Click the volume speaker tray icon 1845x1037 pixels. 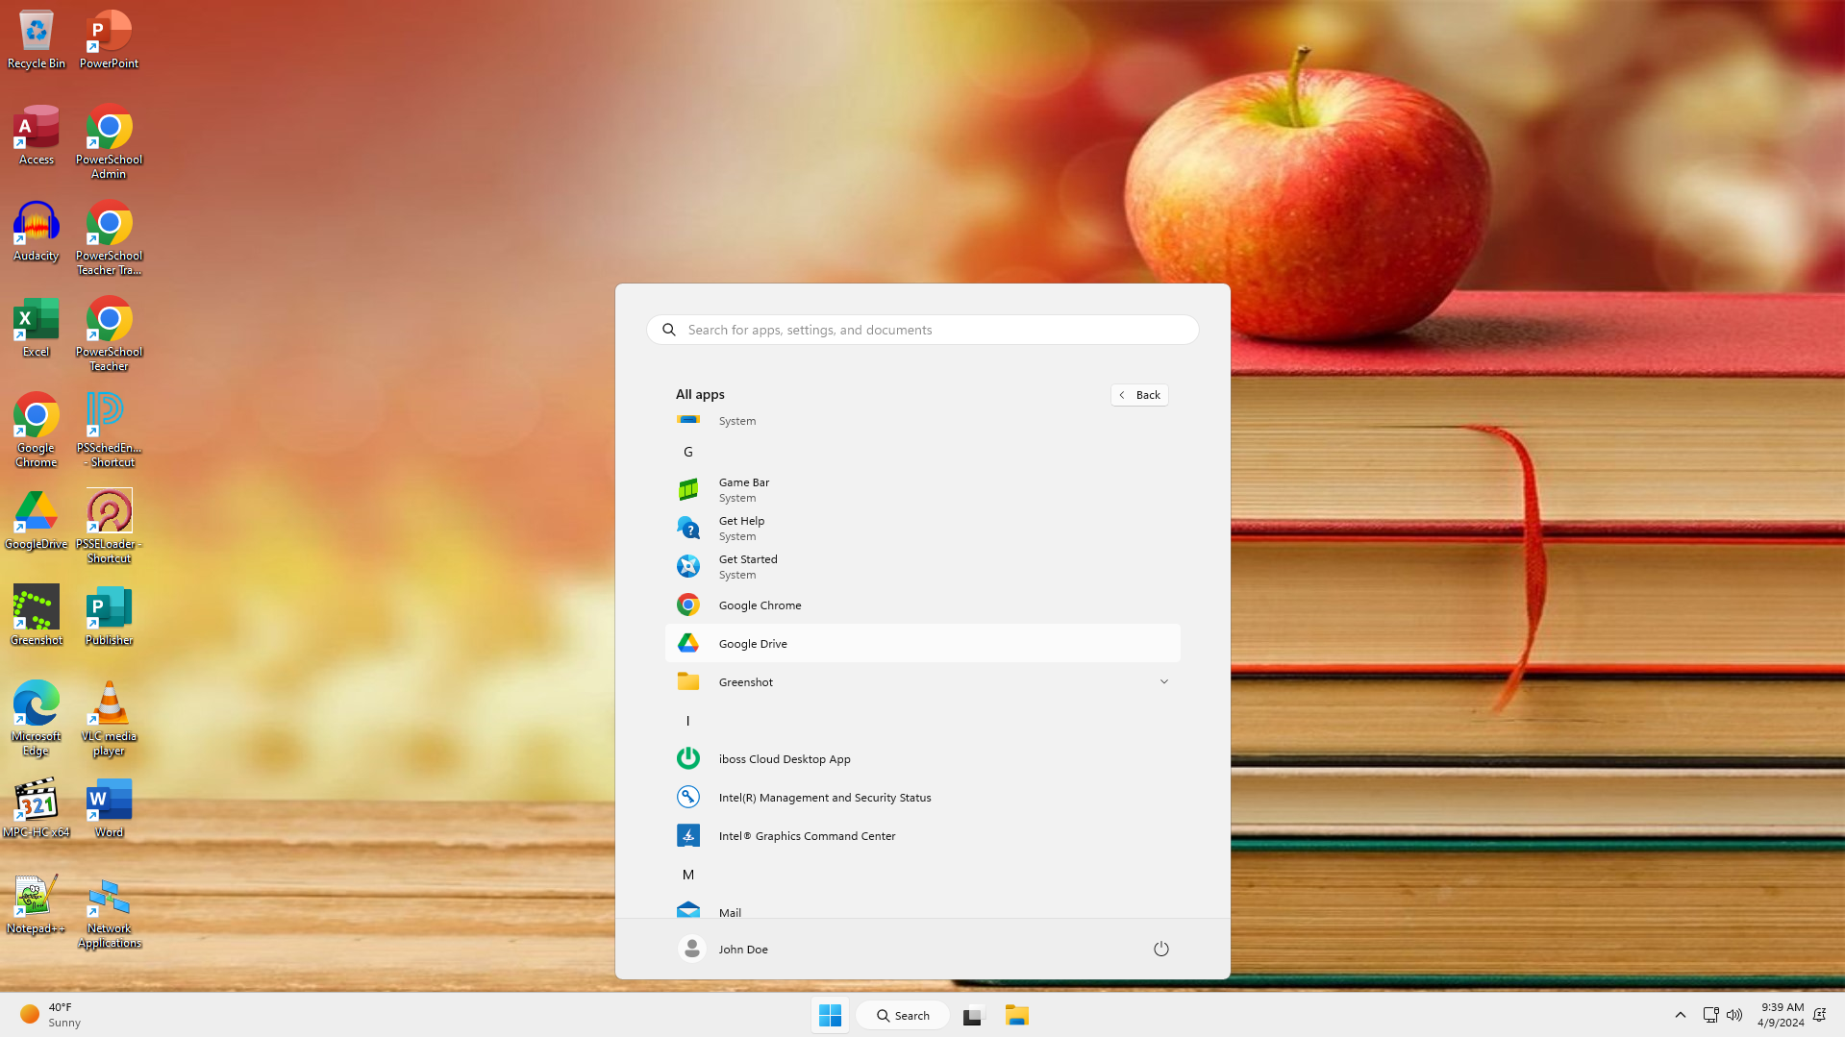pyautogui.click(x=1734, y=1015)
